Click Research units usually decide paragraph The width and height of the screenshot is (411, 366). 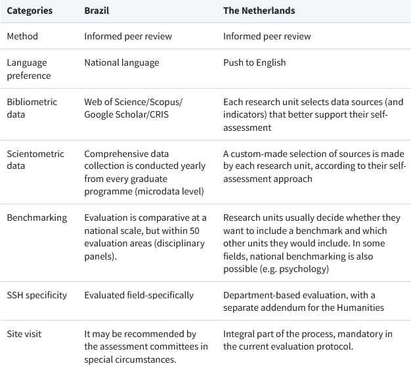(312, 243)
